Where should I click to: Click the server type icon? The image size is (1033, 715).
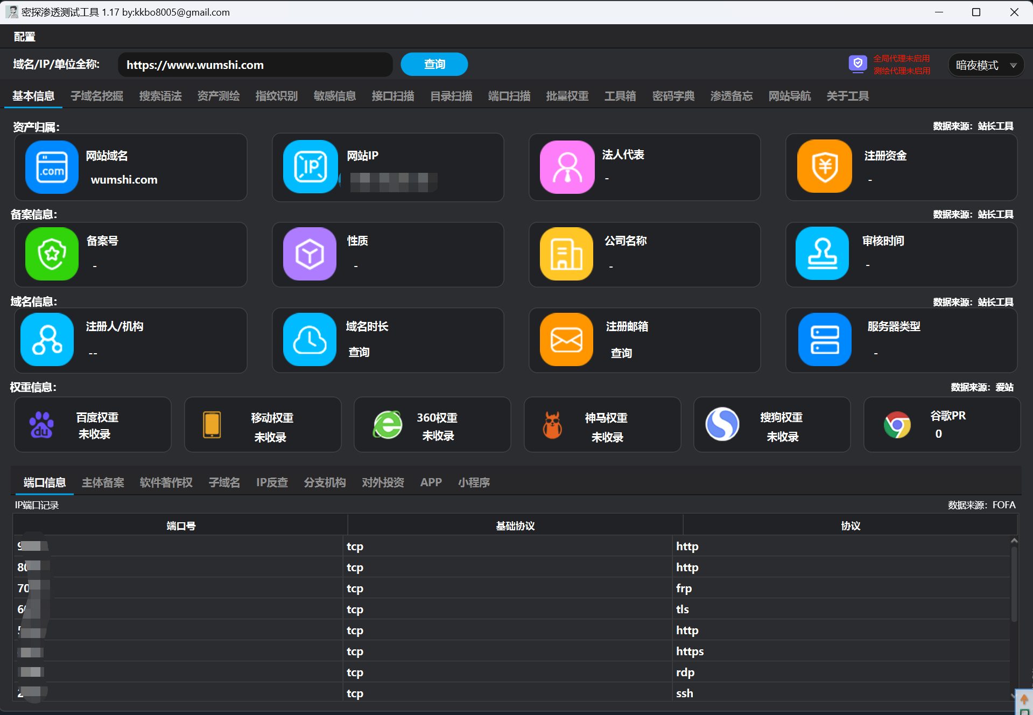[824, 340]
